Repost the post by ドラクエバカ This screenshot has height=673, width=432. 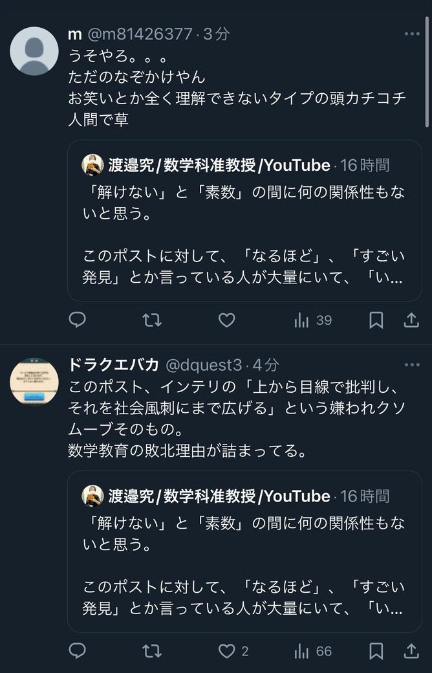tap(152, 651)
